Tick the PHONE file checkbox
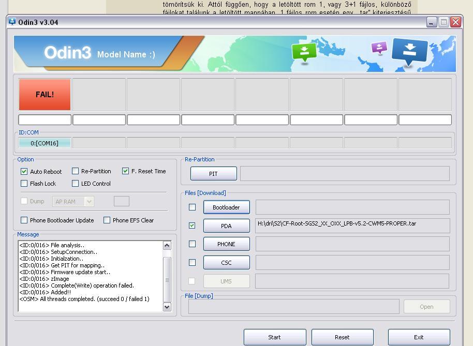The image size is (473, 346). [x=192, y=244]
